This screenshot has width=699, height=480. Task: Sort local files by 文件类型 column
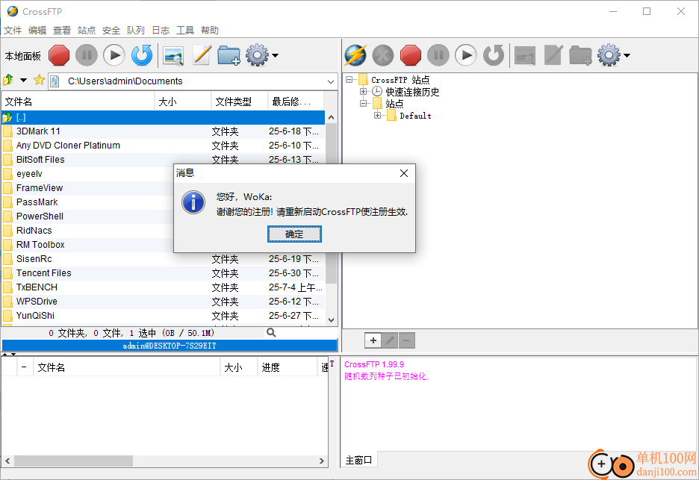(x=240, y=102)
